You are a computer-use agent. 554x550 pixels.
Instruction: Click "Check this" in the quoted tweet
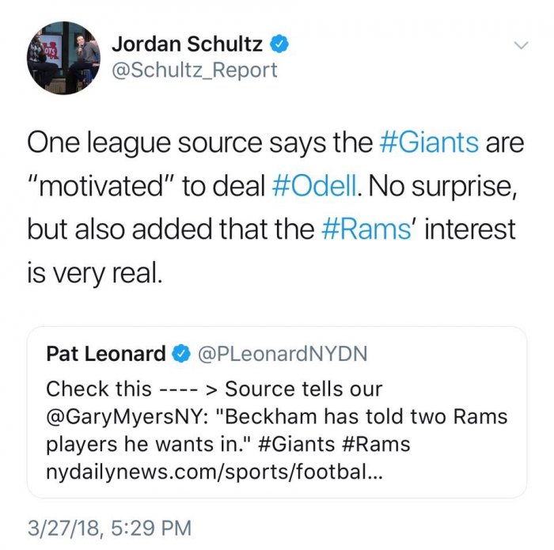(x=98, y=389)
